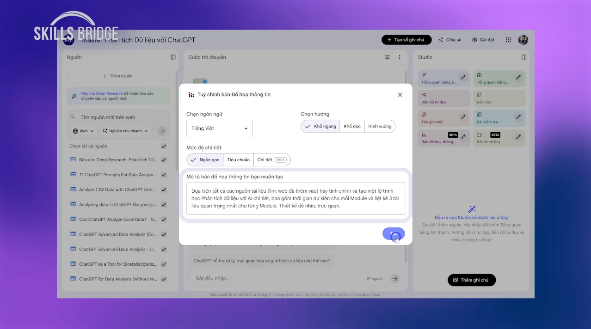Open Chia sẻ share option
The height and width of the screenshot is (329, 591).
point(449,40)
